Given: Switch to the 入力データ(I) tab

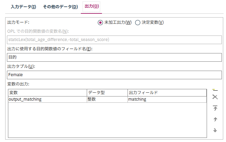Looking at the screenshot, I should pyautogui.click(x=23, y=7).
